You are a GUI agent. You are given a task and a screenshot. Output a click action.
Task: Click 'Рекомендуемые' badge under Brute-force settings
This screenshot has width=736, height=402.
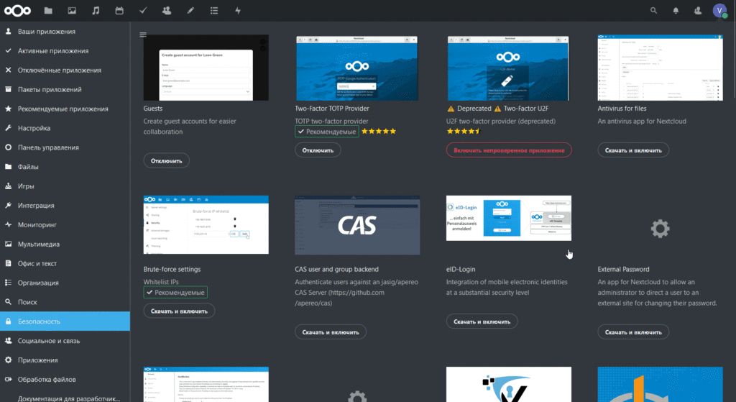pos(175,292)
